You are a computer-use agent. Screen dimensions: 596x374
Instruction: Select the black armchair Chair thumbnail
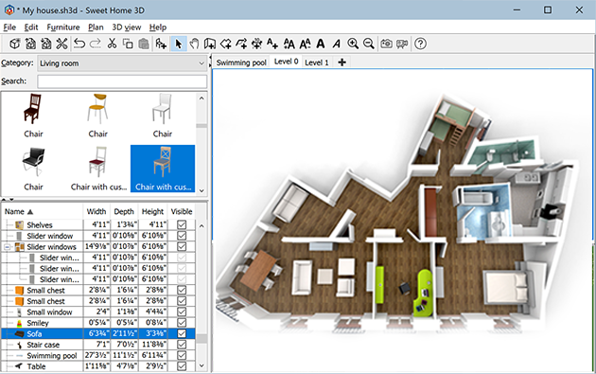click(x=33, y=169)
